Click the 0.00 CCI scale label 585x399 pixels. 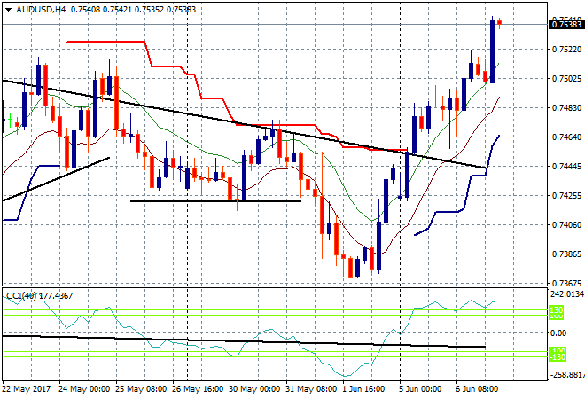pos(559,332)
